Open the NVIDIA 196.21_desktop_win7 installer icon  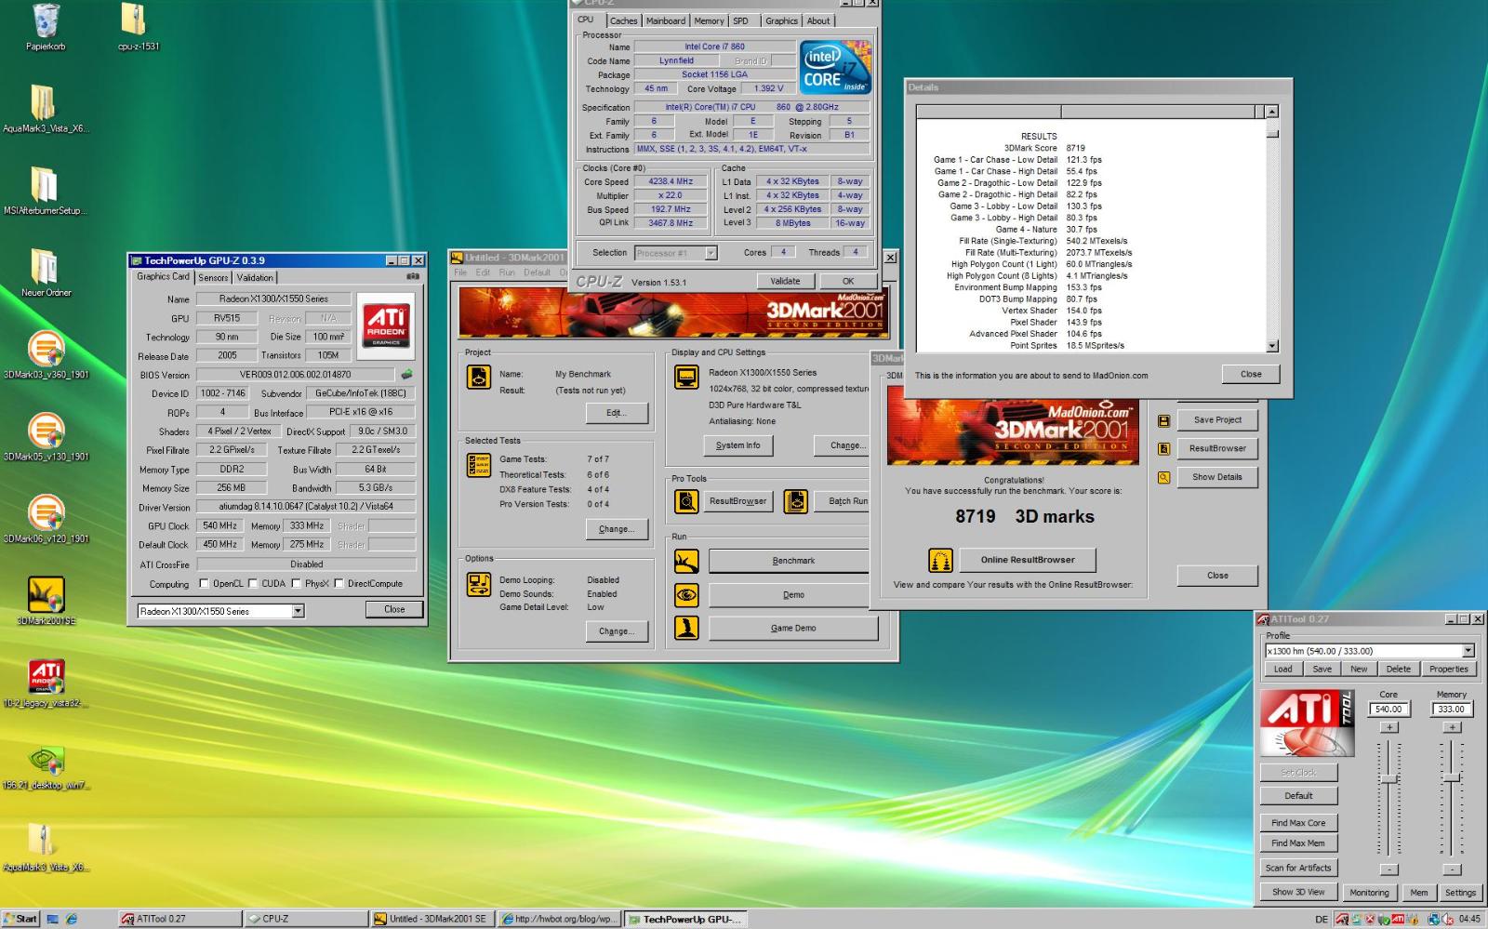pyautogui.click(x=46, y=759)
